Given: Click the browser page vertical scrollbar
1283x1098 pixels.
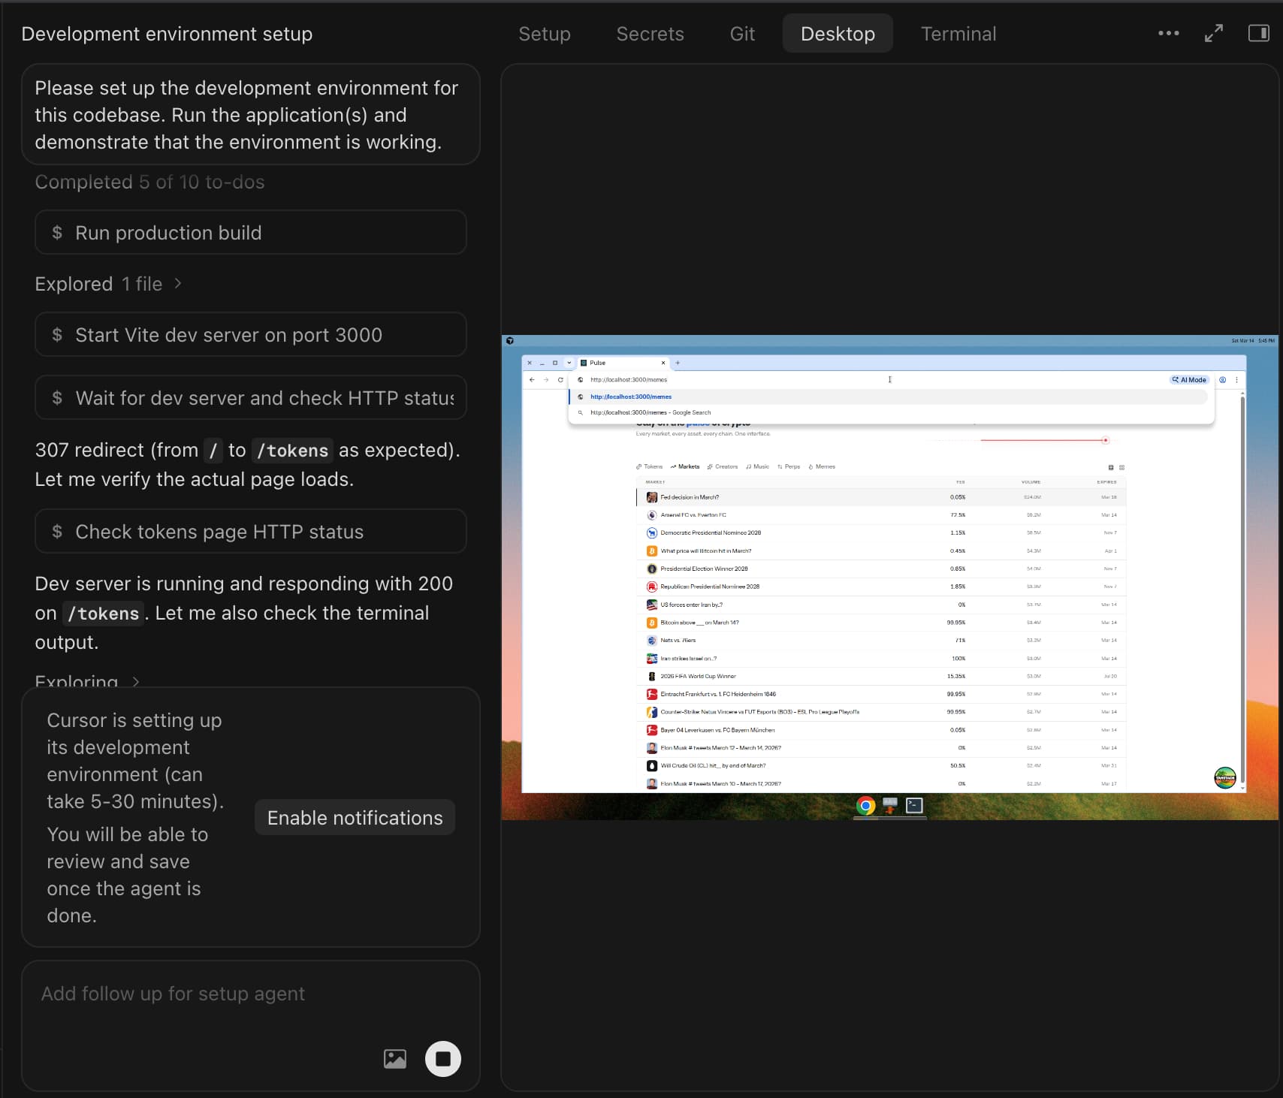Looking at the screenshot, I should point(1242,586).
